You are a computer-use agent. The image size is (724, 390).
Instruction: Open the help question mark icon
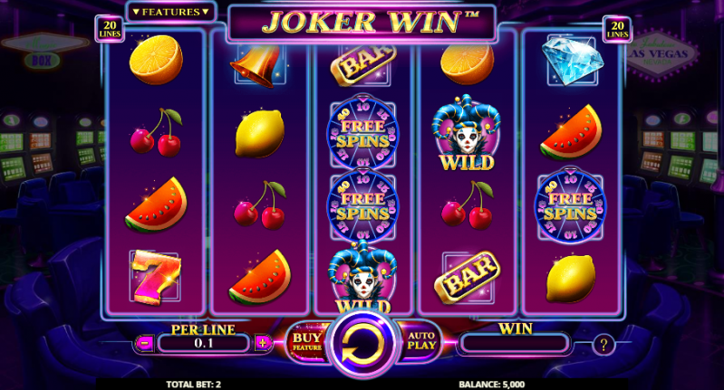[x=603, y=345]
